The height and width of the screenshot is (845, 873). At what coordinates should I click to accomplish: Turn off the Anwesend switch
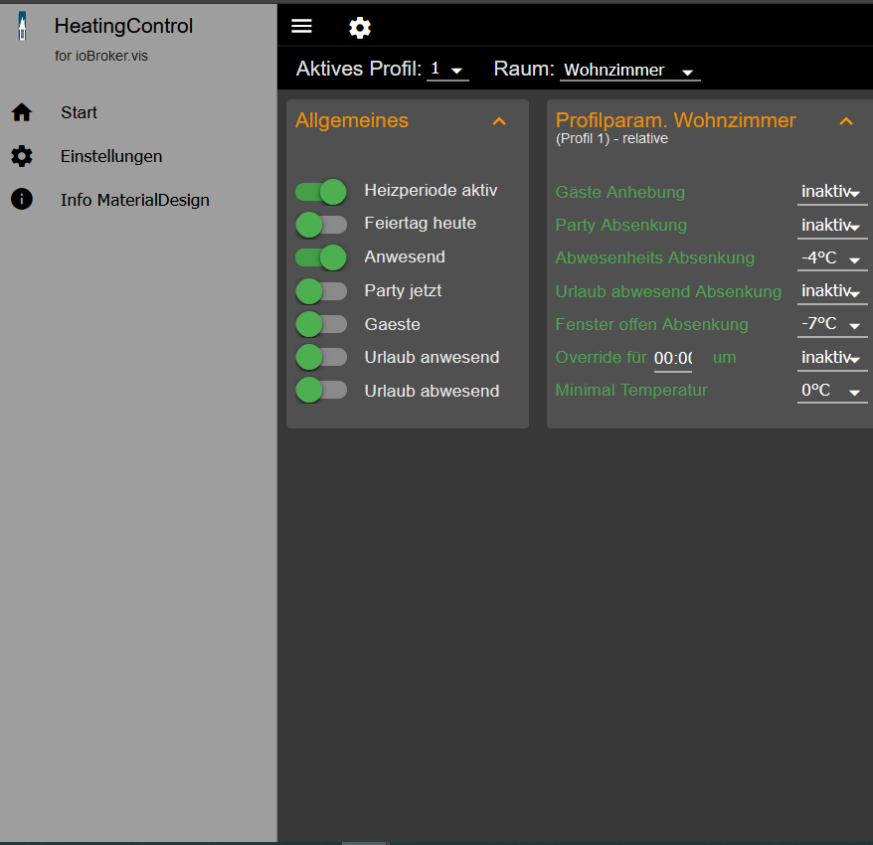321,257
